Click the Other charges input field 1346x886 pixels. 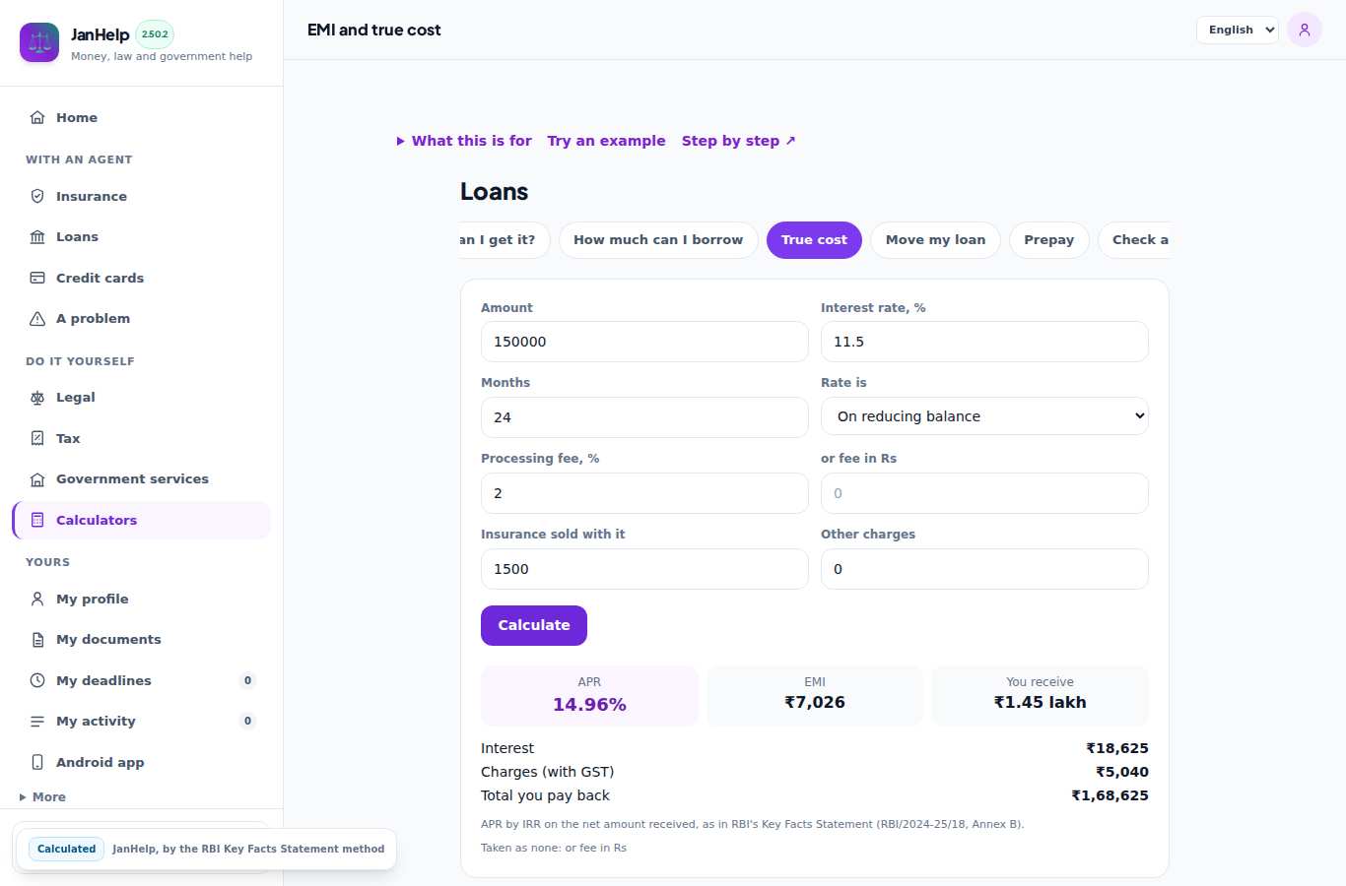[x=984, y=569]
